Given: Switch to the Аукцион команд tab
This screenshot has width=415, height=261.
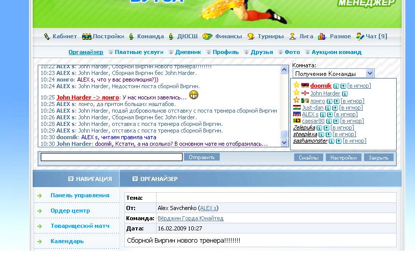Looking at the screenshot, I should click(x=336, y=52).
